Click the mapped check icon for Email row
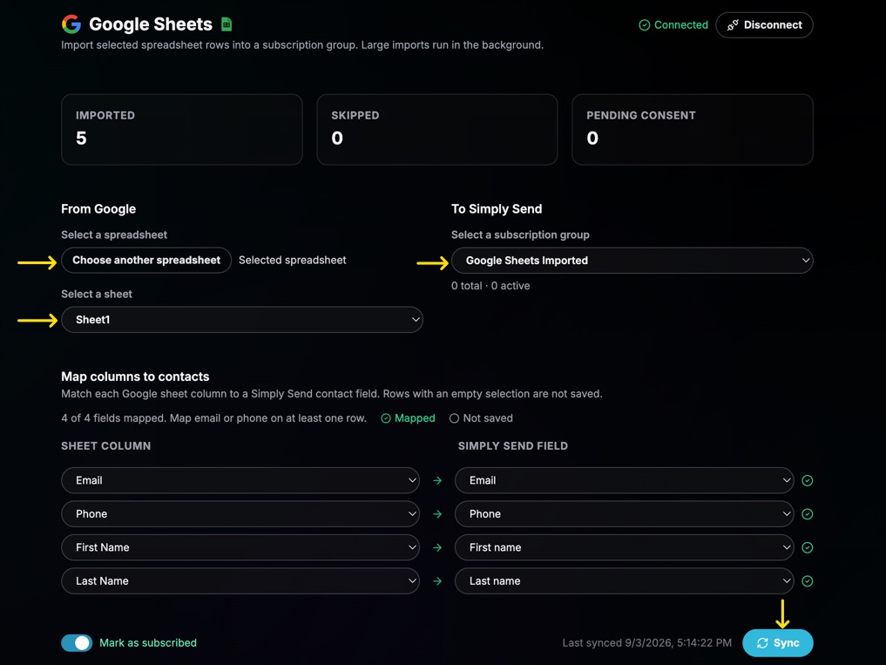Viewport: 886px width, 665px height. [x=808, y=480]
